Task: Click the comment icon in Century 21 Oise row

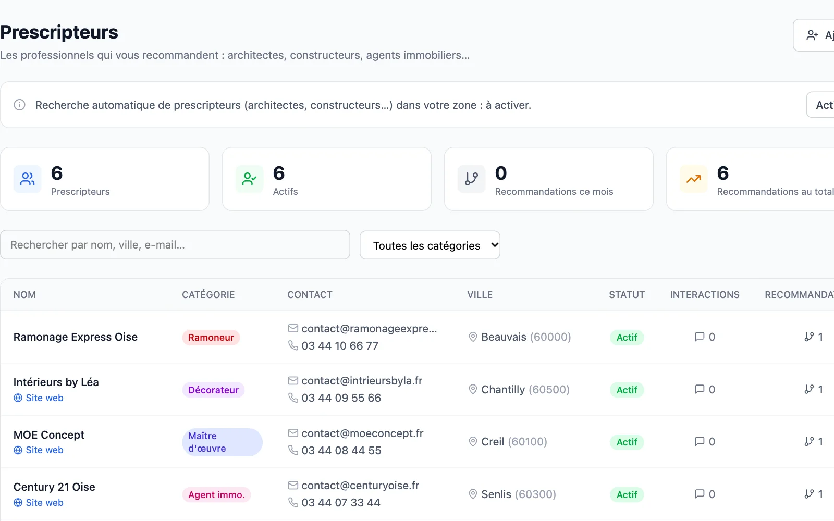Action: click(700, 494)
